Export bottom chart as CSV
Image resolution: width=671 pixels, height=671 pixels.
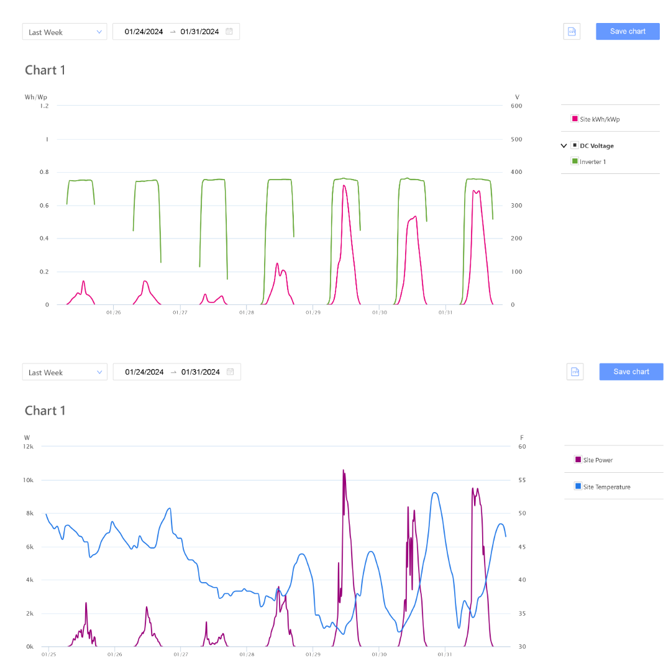pos(575,372)
